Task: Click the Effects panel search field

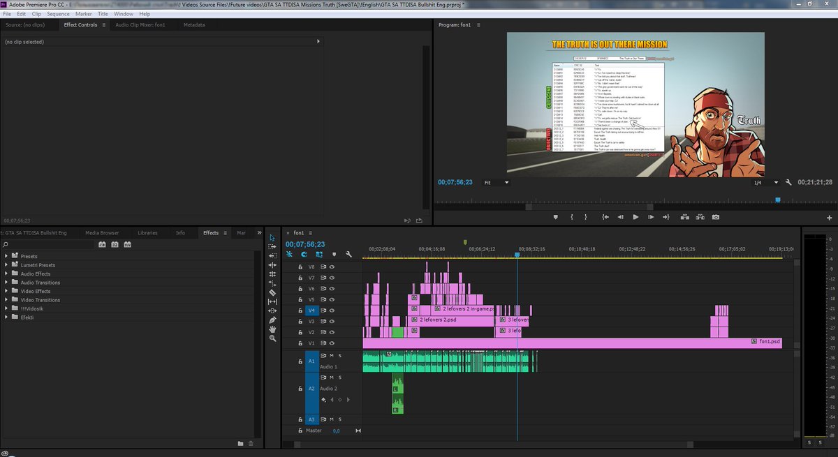Action: 47,245
